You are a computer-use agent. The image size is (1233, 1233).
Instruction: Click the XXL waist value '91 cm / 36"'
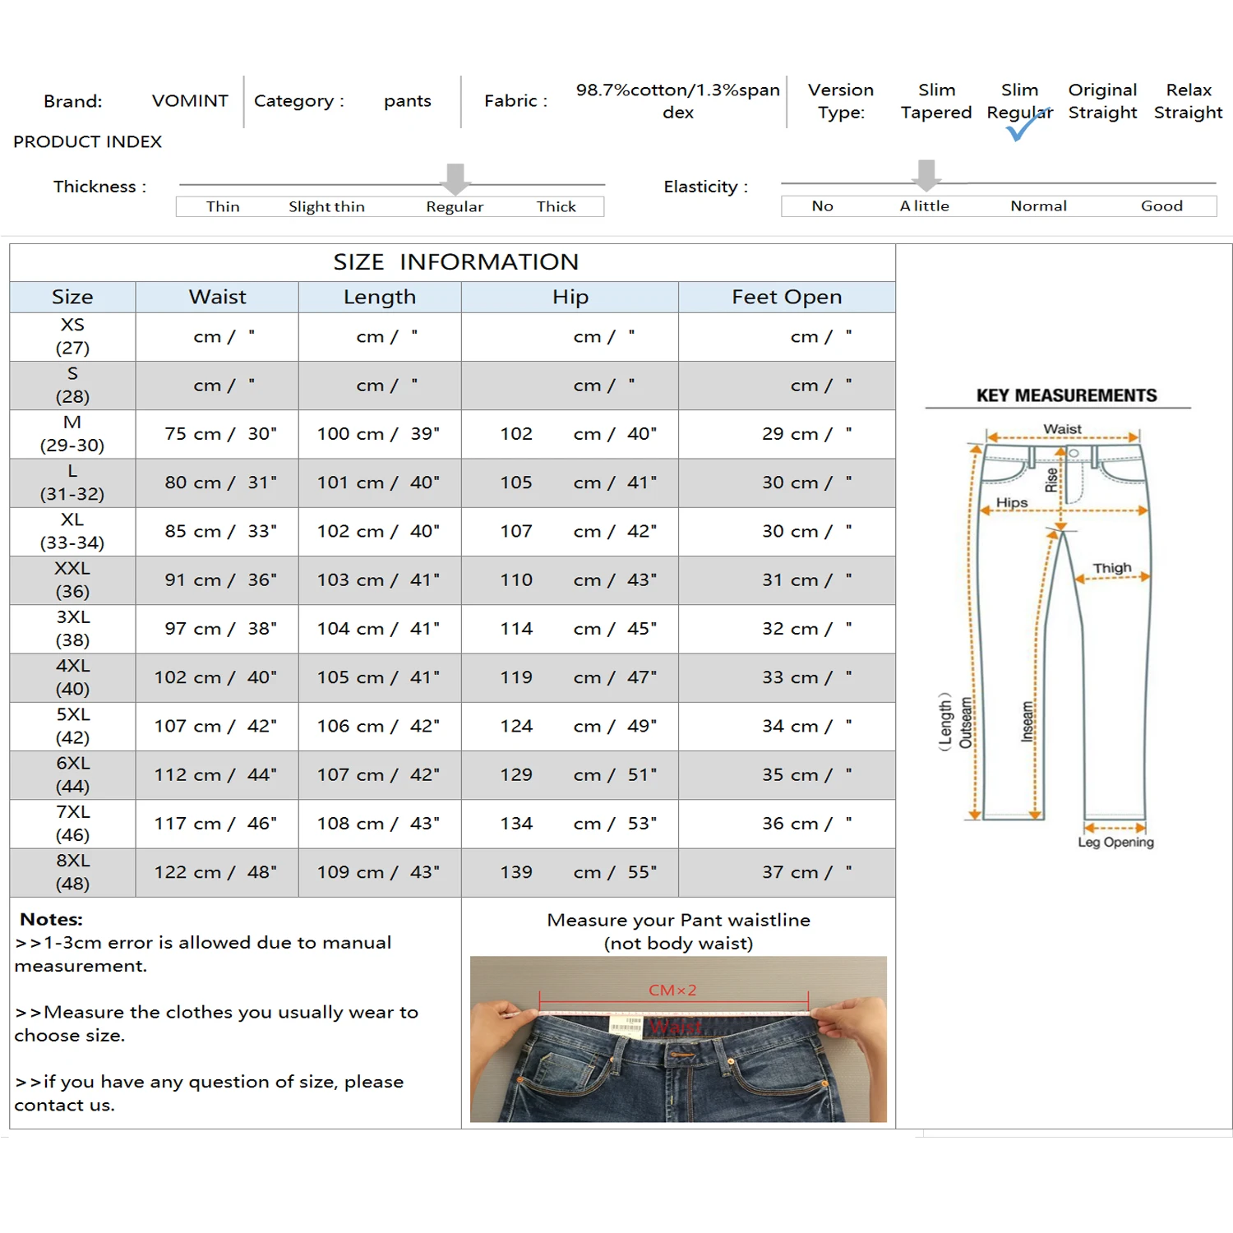220,580
